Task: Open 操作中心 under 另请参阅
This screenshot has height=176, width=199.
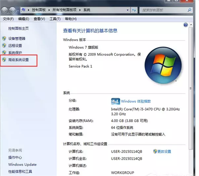Action: point(15,157)
